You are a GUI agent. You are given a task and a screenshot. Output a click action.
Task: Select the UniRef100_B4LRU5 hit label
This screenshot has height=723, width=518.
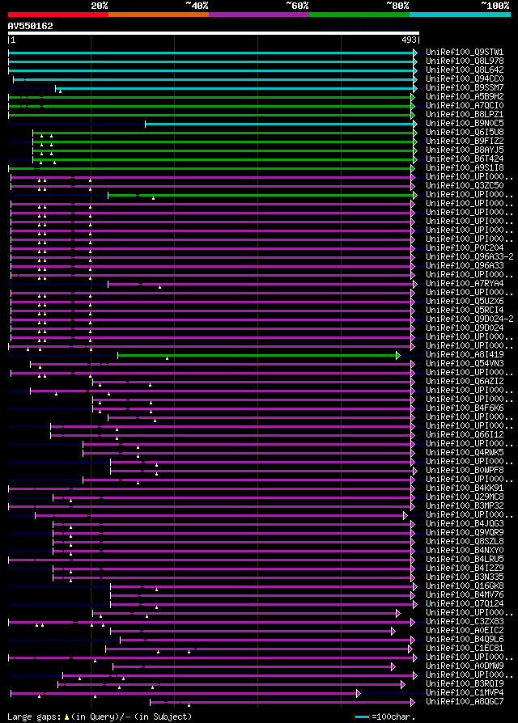pyautogui.click(x=465, y=560)
